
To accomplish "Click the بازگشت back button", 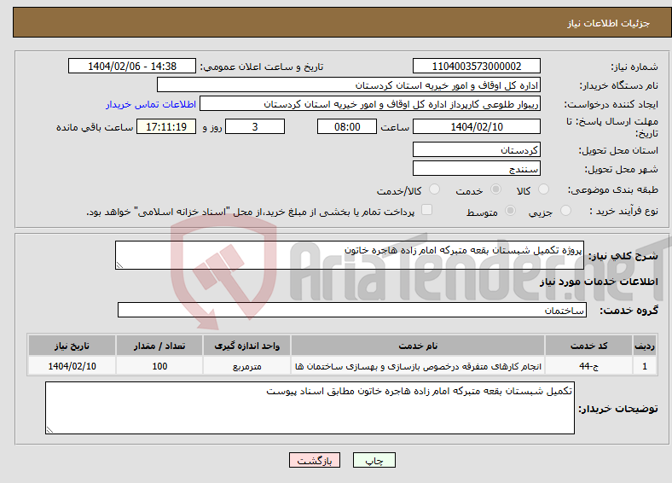I will click(315, 460).
